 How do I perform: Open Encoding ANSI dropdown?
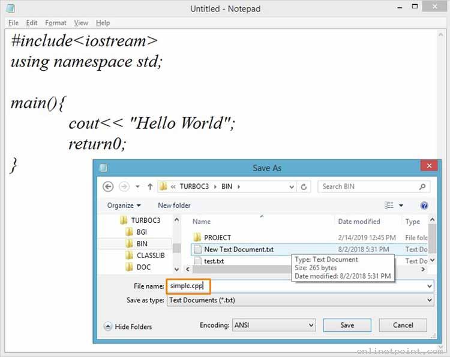(x=274, y=325)
